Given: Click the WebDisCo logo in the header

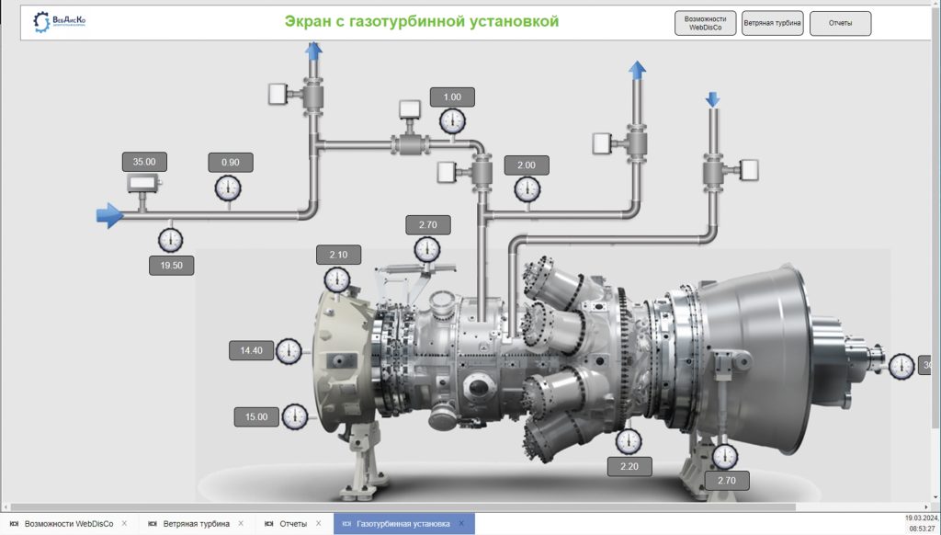Looking at the screenshot, I should [x=60, y=22].
